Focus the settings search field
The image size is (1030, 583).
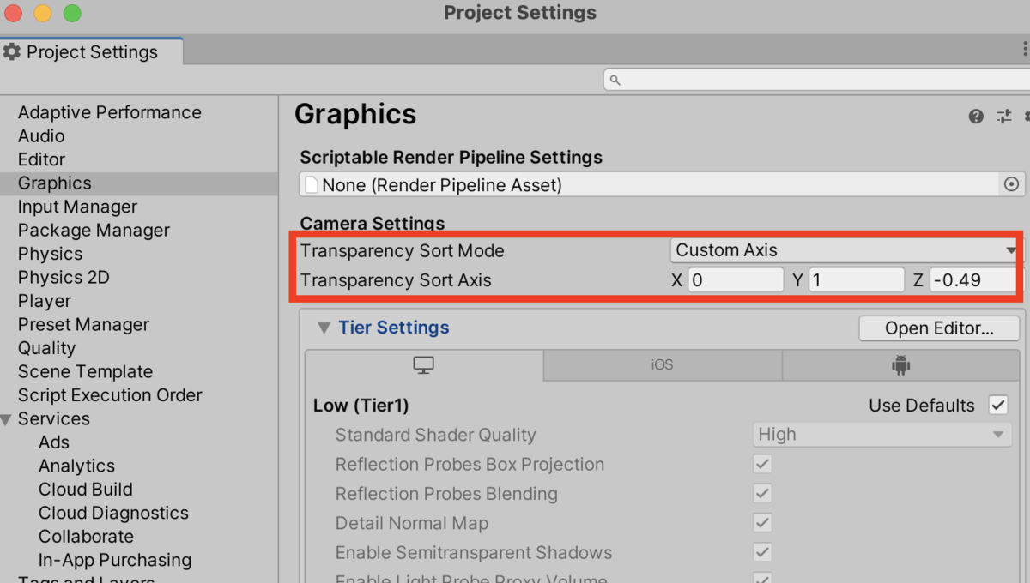pos(815,81)
